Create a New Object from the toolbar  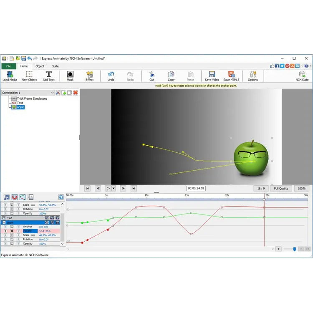pos(29,76)
